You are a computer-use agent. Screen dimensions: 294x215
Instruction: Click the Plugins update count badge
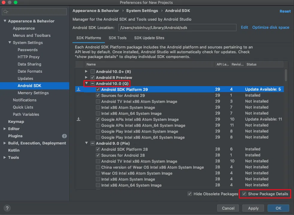point(64,136)
